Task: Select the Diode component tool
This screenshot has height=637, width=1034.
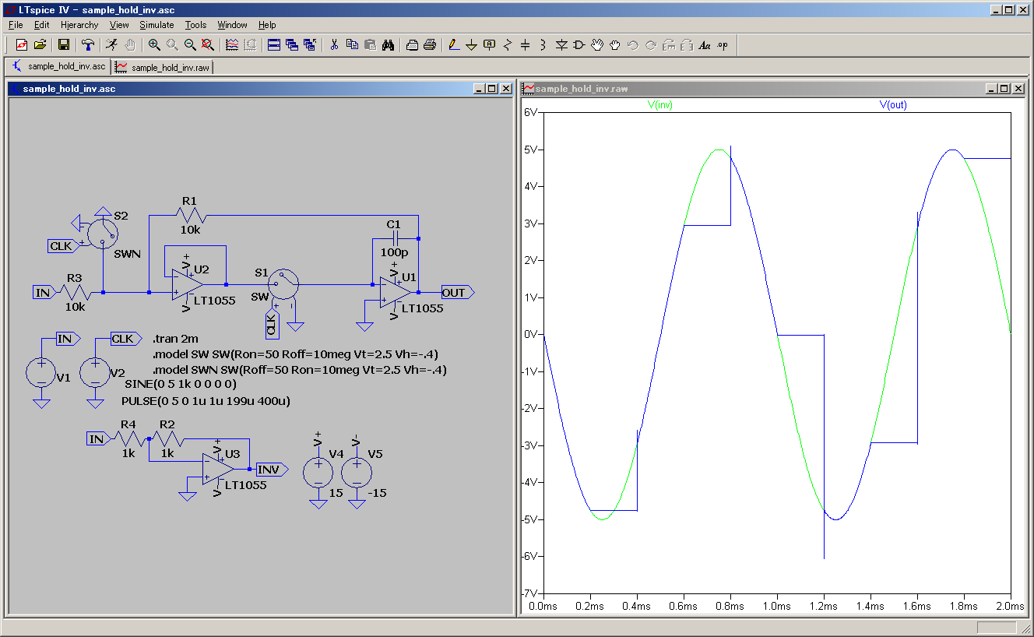Action: click(561, 45)
